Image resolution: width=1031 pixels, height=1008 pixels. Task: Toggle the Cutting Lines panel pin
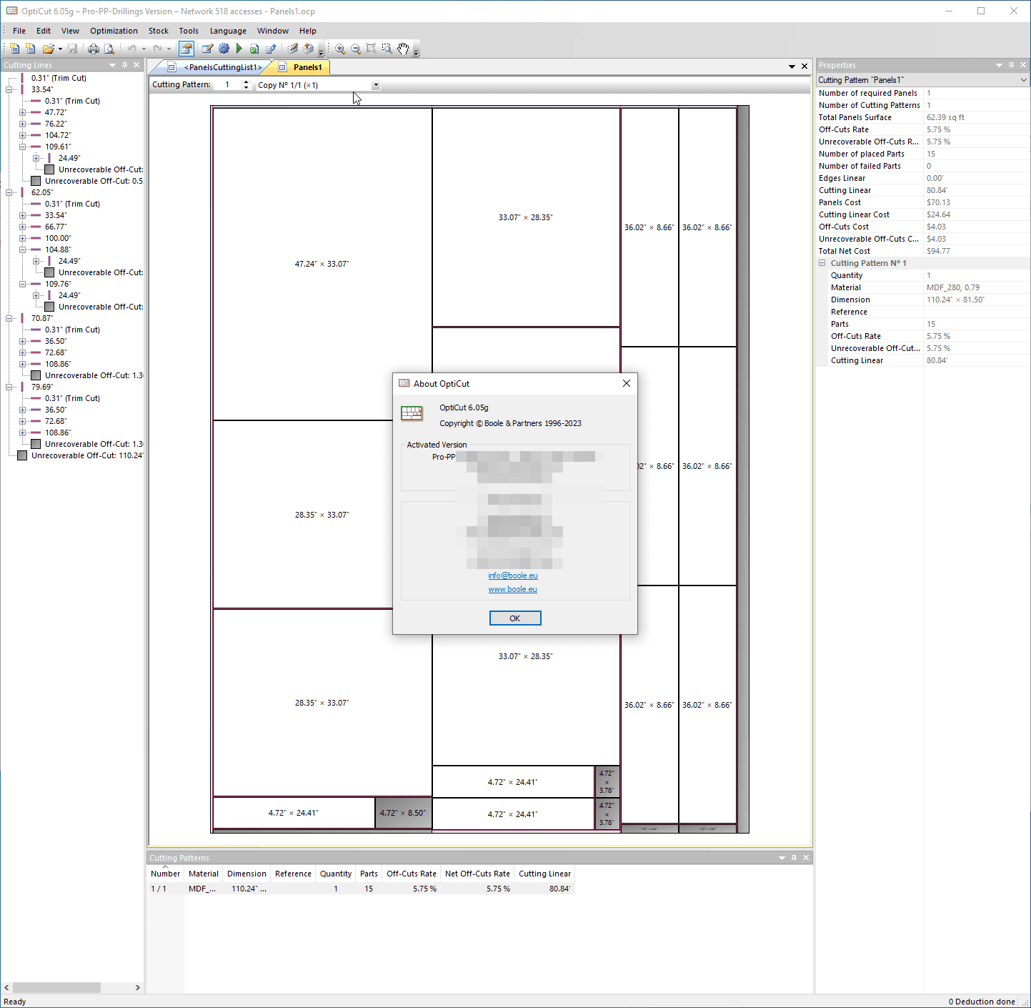(124, 65)
